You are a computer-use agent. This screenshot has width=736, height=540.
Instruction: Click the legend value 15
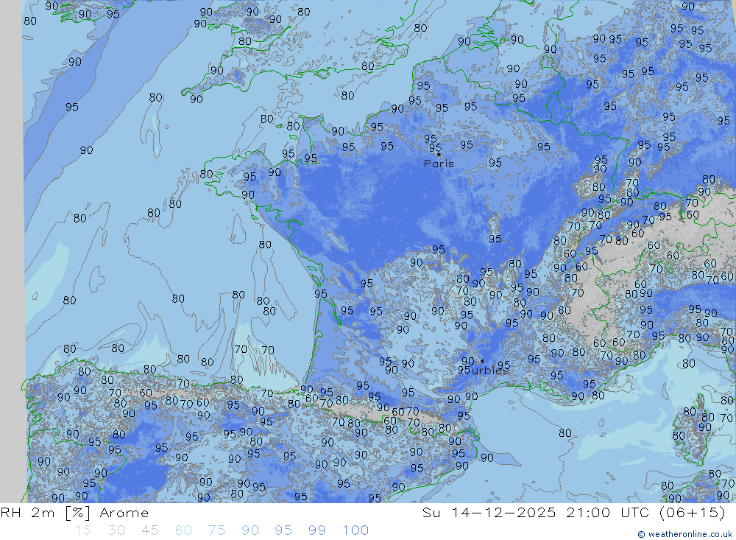83,530
